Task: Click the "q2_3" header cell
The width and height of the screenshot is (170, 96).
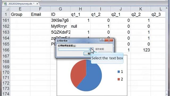Action: click(x=158, y=14)
